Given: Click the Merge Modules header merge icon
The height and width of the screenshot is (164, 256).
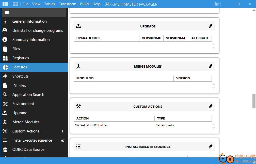Looking at the screenshot, I should (x=78, y=66).
